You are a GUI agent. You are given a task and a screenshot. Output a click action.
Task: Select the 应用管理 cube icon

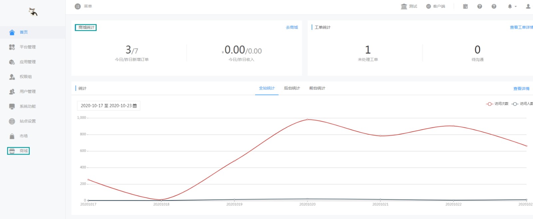pyautogui.click(x=12, y=62)
